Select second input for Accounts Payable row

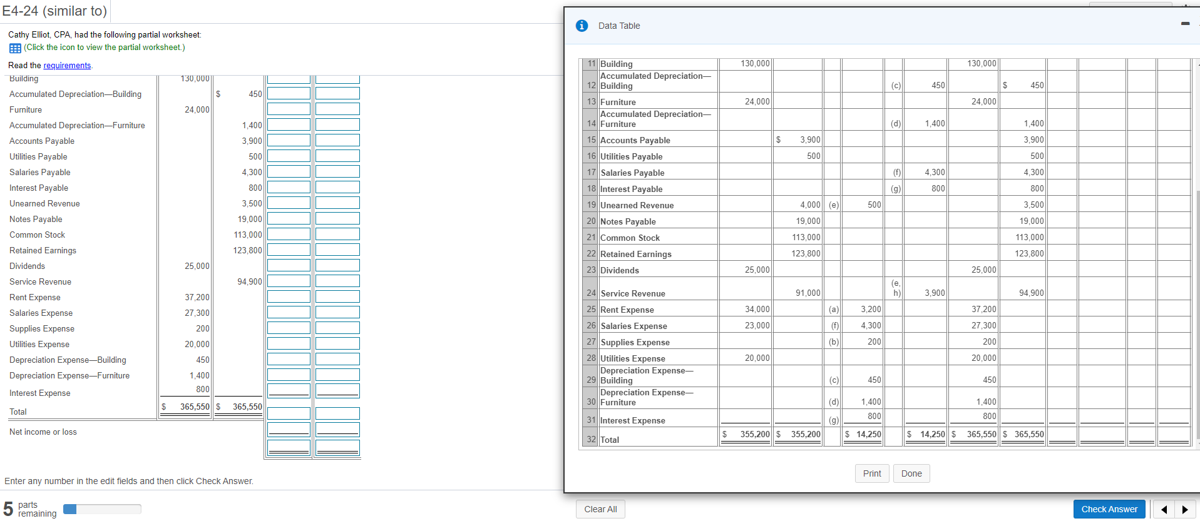pos(337,140)
